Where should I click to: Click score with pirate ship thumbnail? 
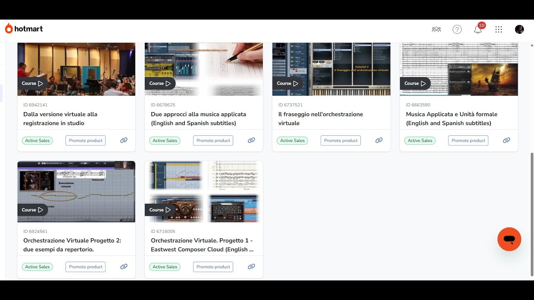[459, 69]
